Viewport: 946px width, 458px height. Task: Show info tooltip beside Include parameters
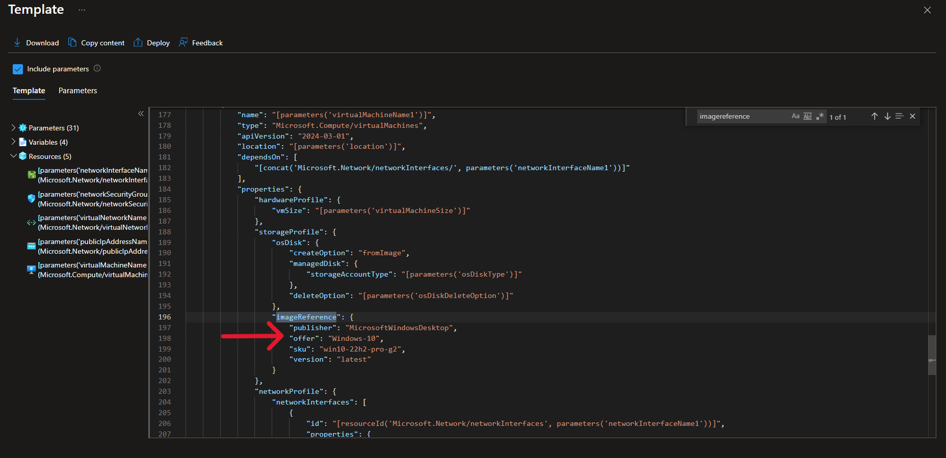[x=97, y=68]
